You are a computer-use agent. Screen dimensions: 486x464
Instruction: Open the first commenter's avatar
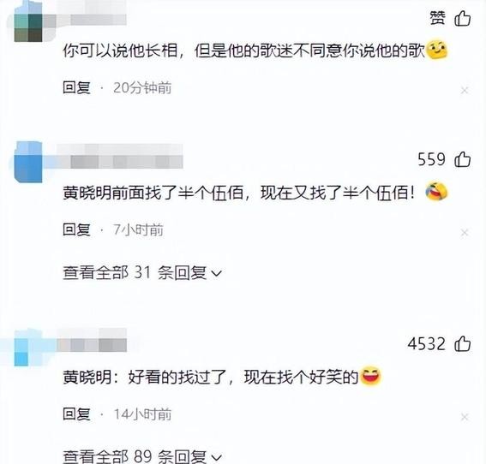click(x=28, y=23)
